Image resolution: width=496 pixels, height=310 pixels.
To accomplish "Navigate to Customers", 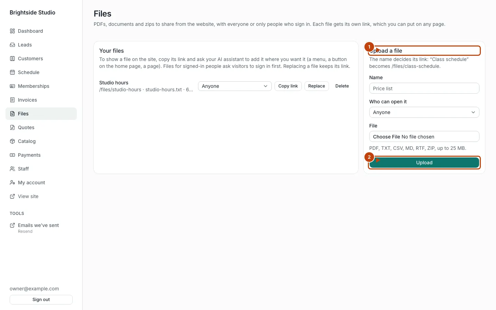I will 41,59.
